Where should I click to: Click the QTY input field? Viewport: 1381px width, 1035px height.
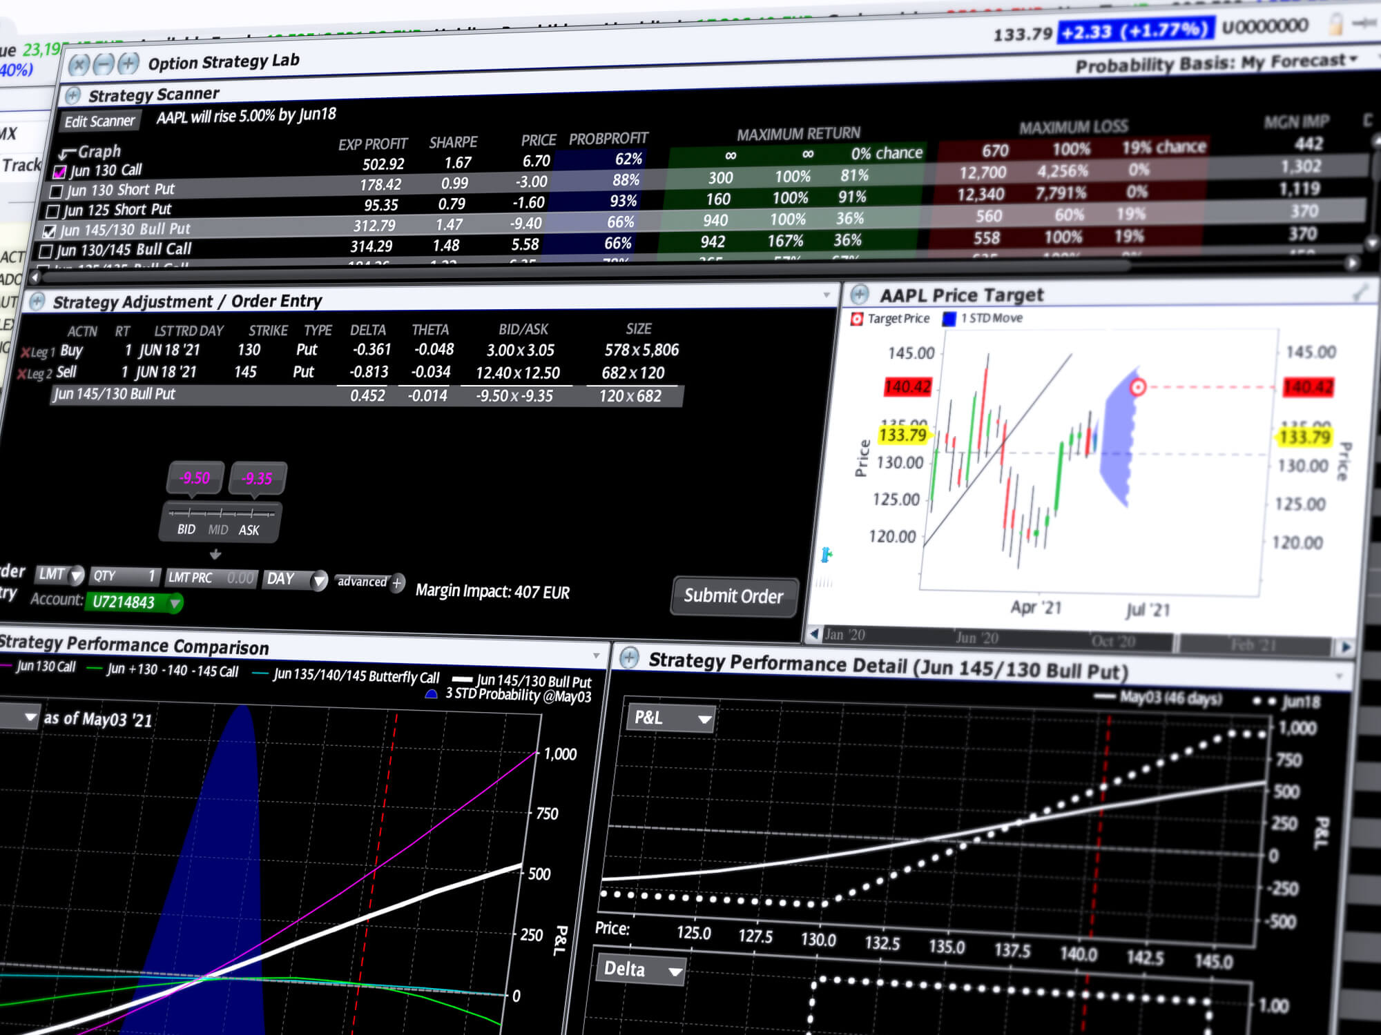point(124,575)
